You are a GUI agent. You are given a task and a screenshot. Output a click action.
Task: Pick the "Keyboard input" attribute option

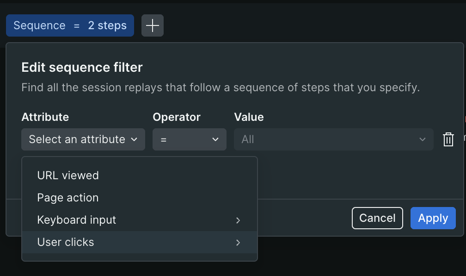coord(77,220)
